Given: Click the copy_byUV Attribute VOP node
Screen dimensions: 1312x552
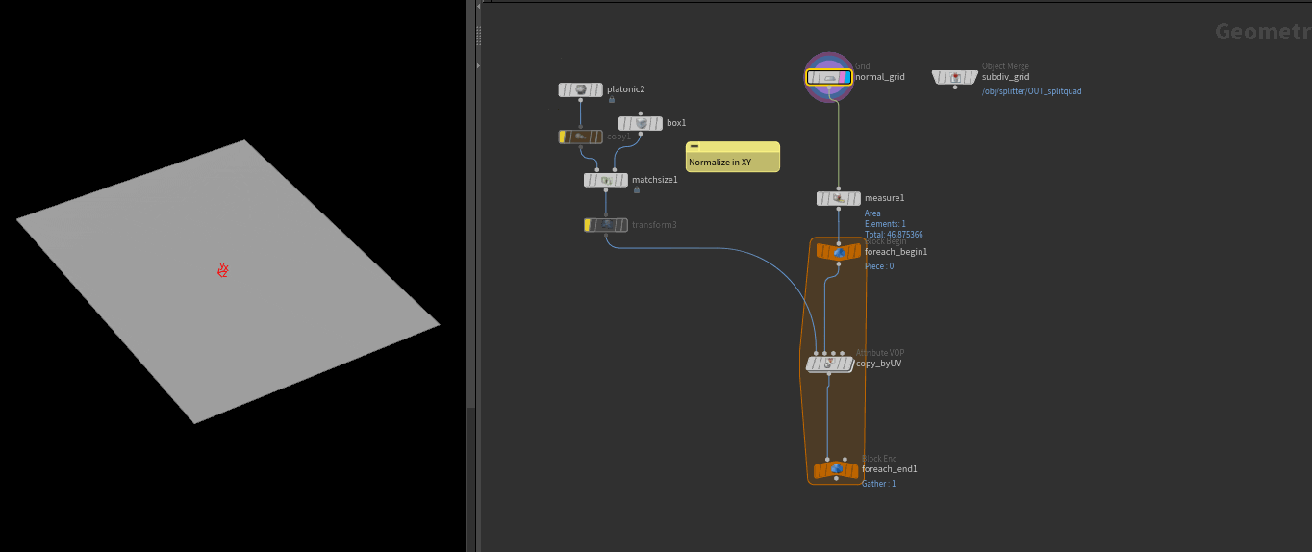Looking at the screenshot, I should (829, 364).
